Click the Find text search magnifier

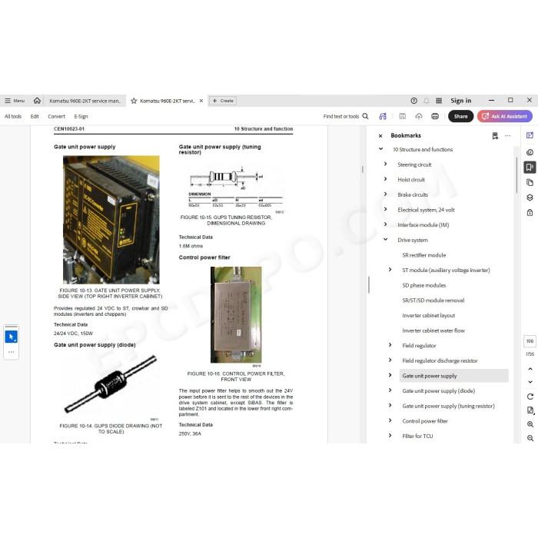[x=365, y=116]
